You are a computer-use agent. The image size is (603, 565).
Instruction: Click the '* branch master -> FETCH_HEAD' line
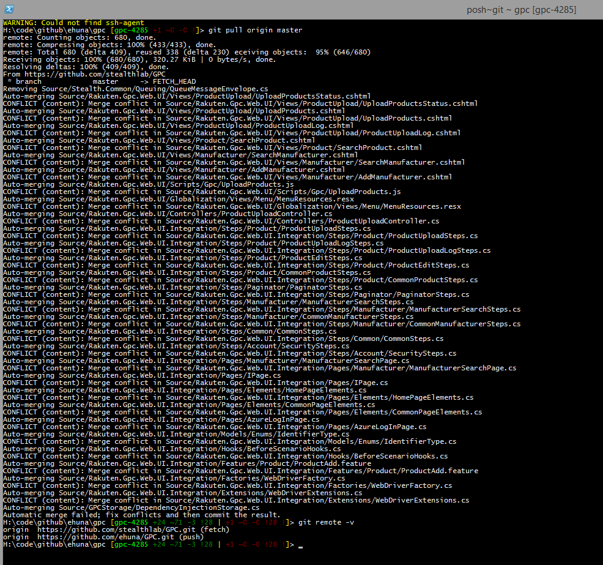tap(100, 81)
